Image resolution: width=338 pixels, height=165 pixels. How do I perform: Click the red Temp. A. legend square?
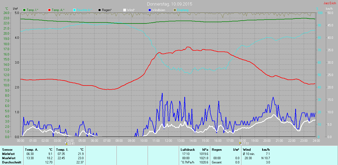point(49,10)
